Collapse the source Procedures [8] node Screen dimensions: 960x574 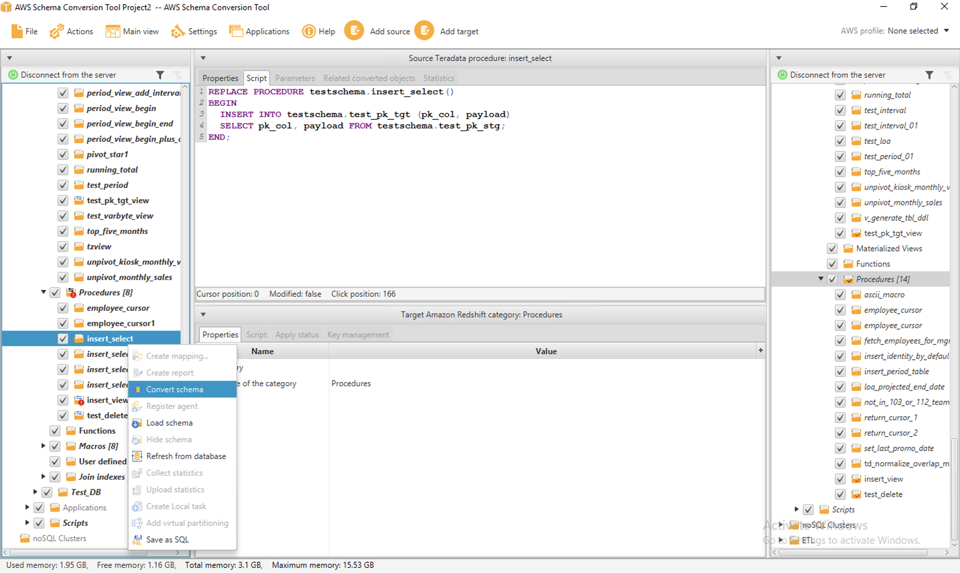[43, 292]
